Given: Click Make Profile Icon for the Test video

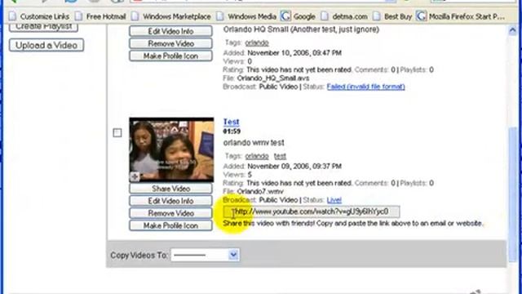Looking at the screenshot, I should [170, 225].
